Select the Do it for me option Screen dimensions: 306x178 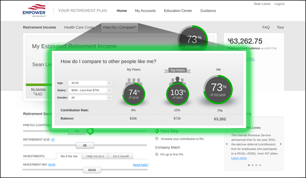pos(69,156)
